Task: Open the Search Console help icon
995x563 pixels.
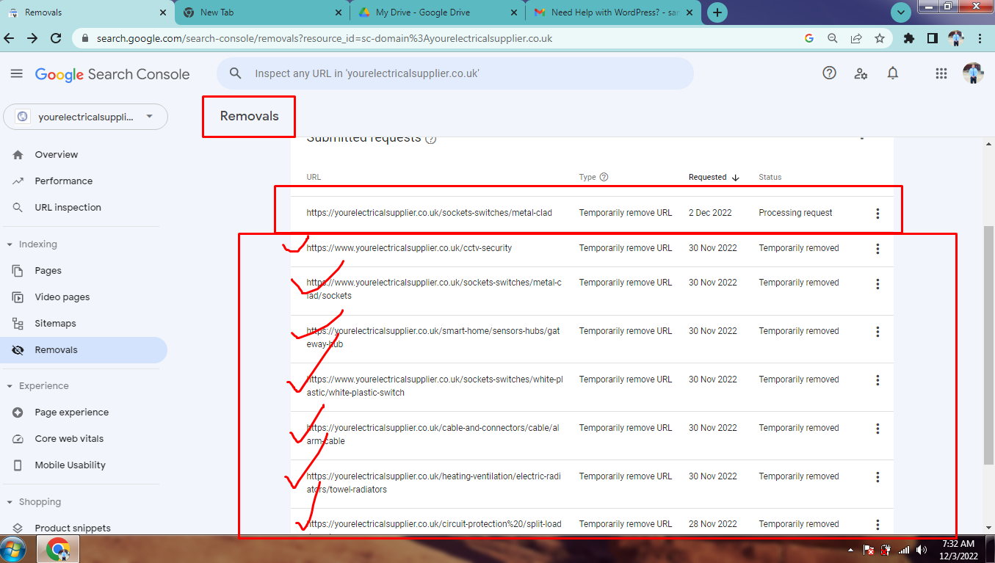Action: [829, 73]
